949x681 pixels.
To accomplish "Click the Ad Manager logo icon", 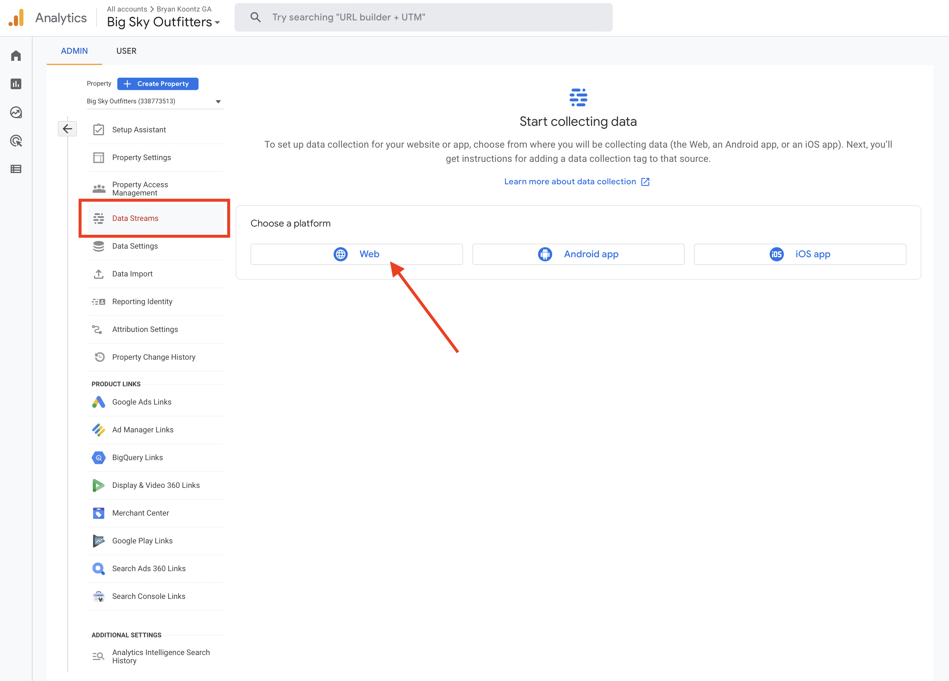I will pyautogui.click(x=98, y=430).
